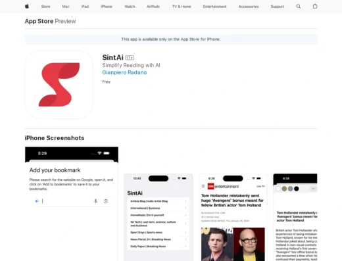
Task: Click 'Wi Tech | Last tech' row text
Action: coord(153,224)
